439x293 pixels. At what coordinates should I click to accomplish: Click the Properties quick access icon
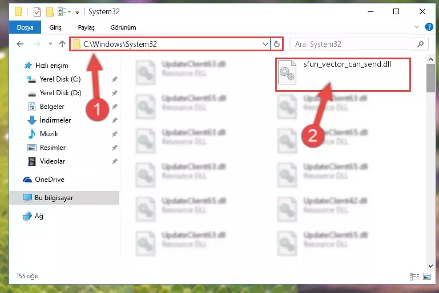coord(37,12)
